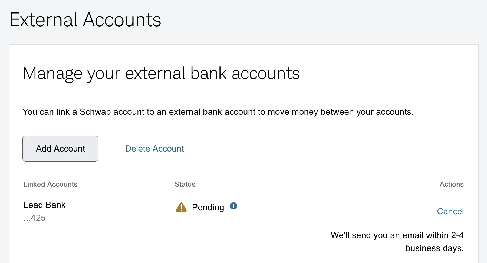Image resolution: width=487 pixels, height=263 pixels.
Task: Click the Status column header
Action: 185,184
